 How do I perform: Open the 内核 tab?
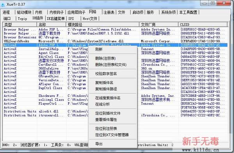39,12
